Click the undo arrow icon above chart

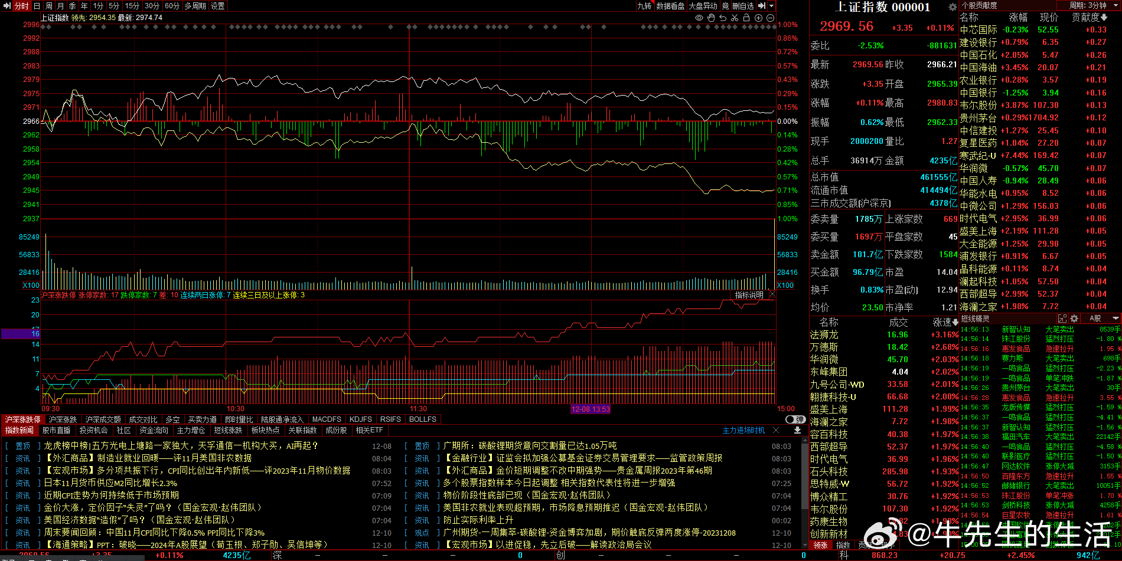coord(723,18)
